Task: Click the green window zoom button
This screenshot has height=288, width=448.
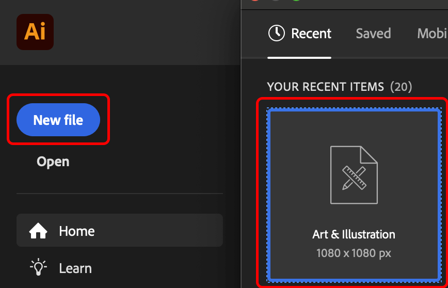Action: 296,1
